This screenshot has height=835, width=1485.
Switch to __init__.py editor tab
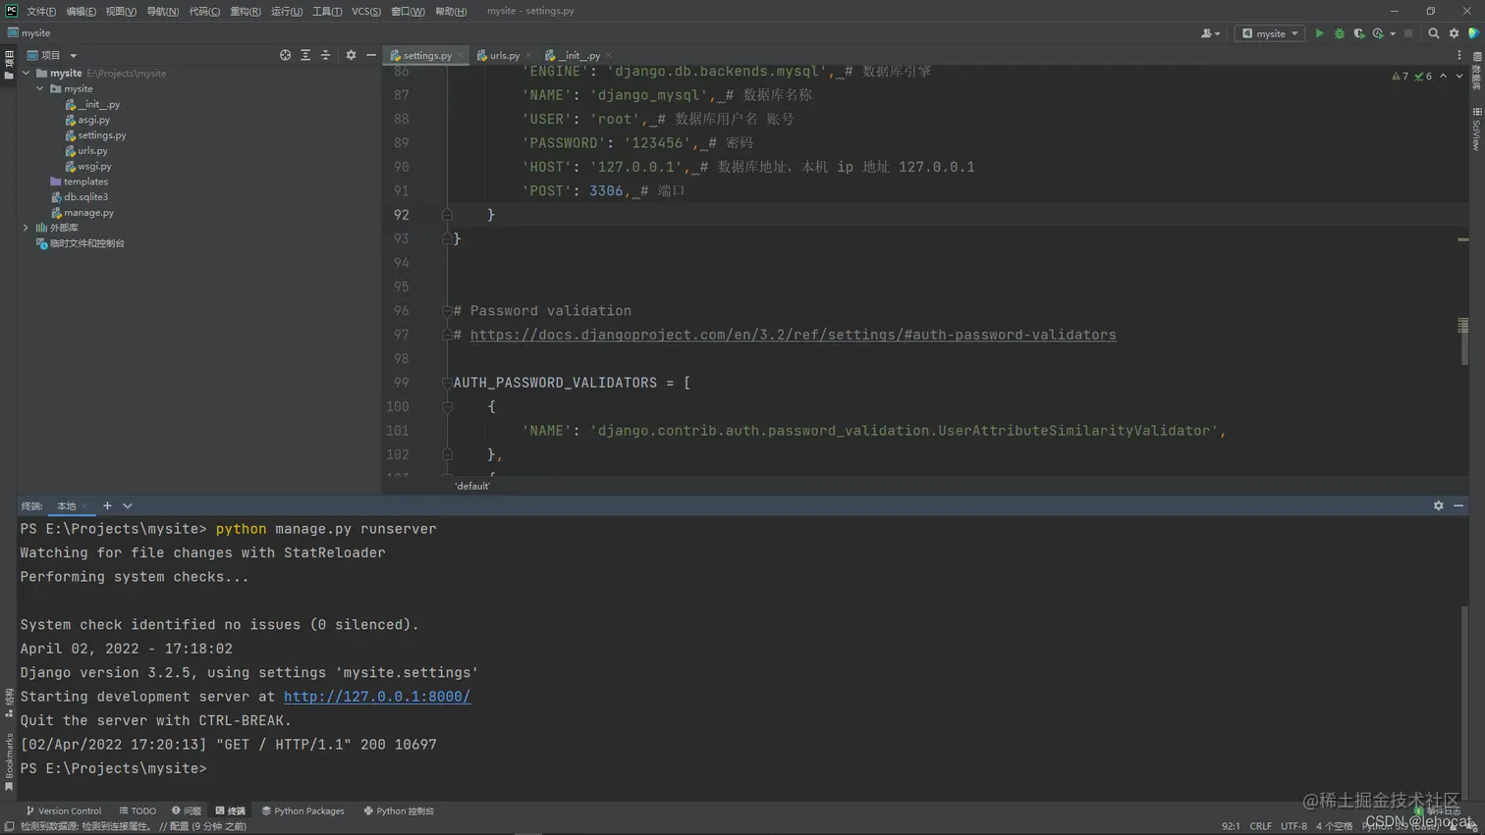coord(578,56)
